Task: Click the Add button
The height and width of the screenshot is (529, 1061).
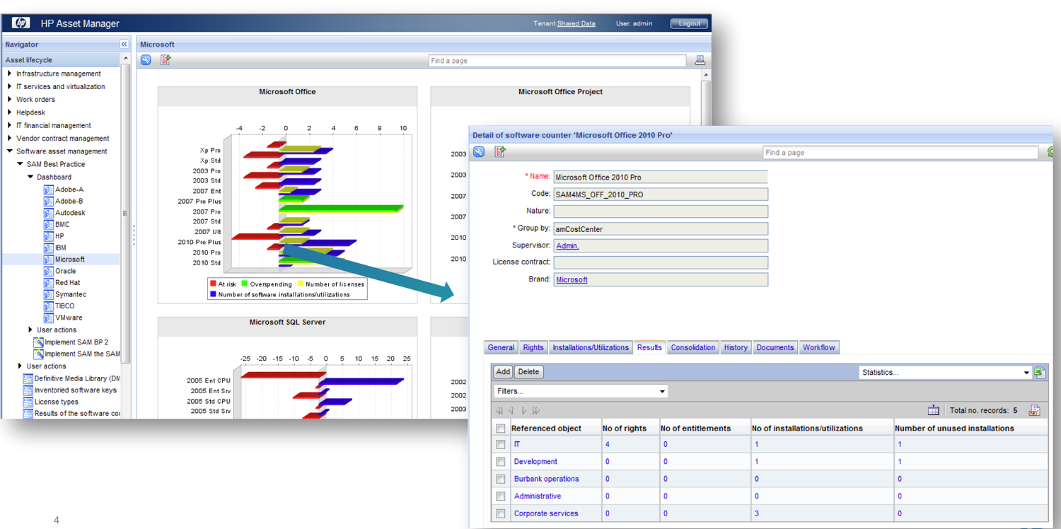Action: [x=503, y=371]
